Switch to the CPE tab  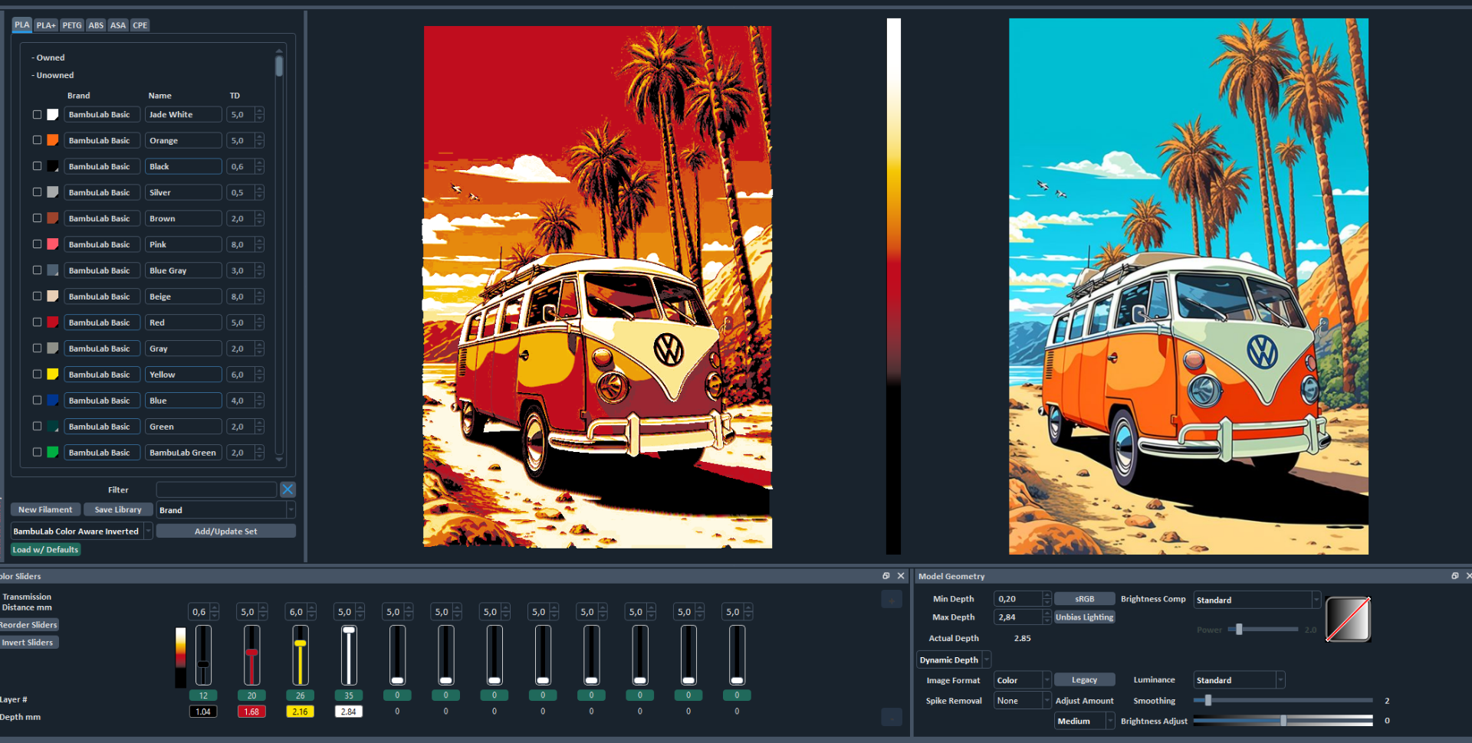coord(140,25)
